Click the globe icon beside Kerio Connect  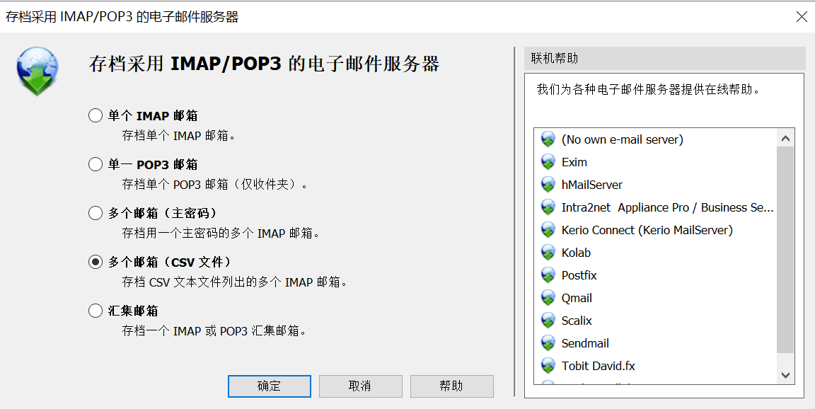coord(548,230)
